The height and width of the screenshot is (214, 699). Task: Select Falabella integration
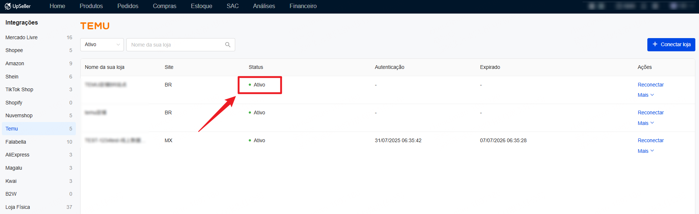click(x=38, y=142)
